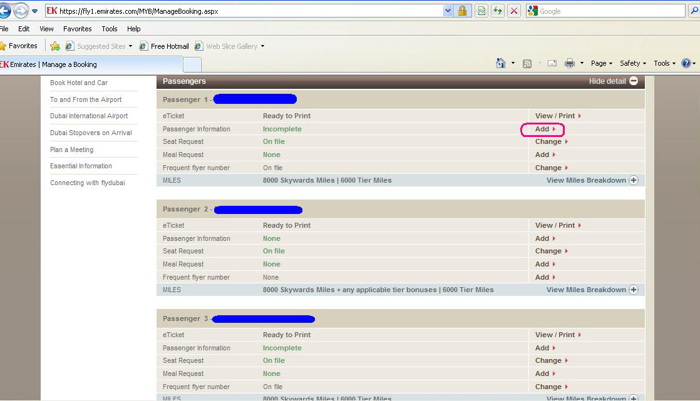Add Passenger 3 passenger information
Image resolution: width=700 pixels, height=401 pixels.
pos(545,348)
